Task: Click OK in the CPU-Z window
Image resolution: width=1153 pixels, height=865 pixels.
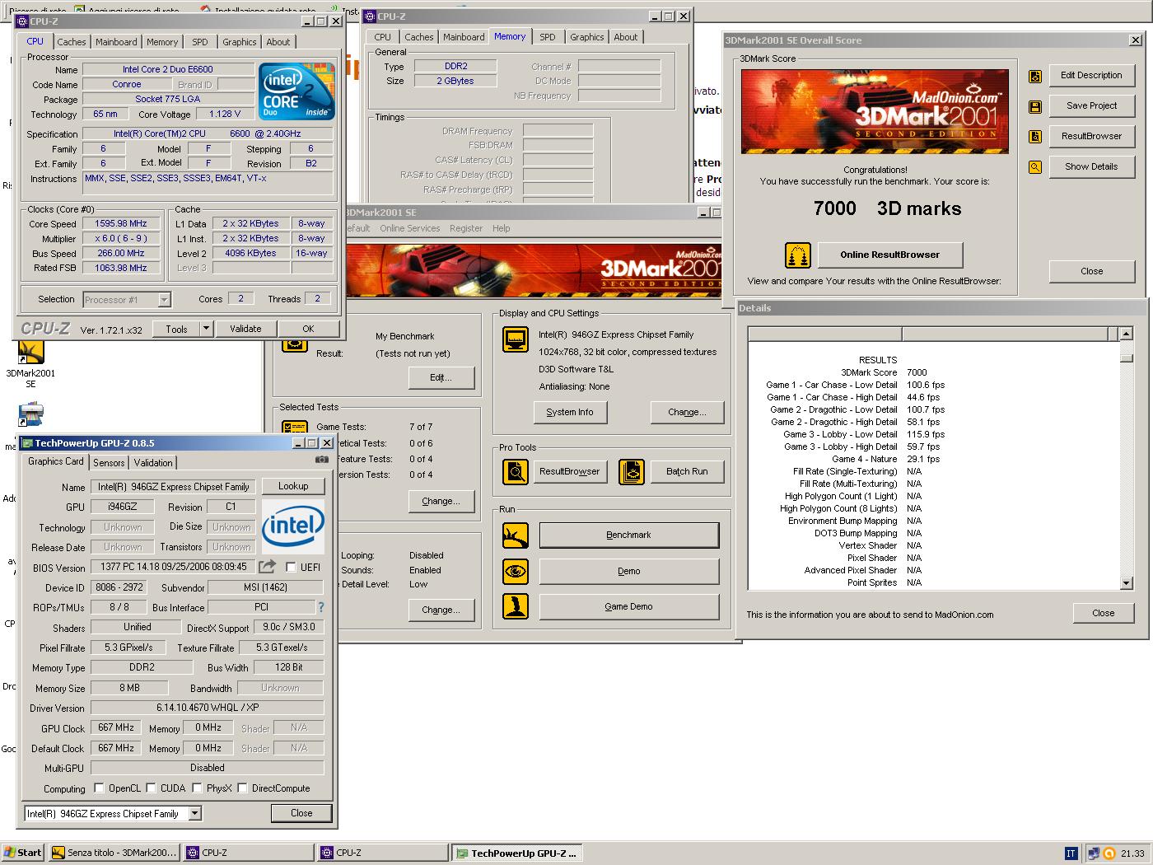Action: (308, 329)
